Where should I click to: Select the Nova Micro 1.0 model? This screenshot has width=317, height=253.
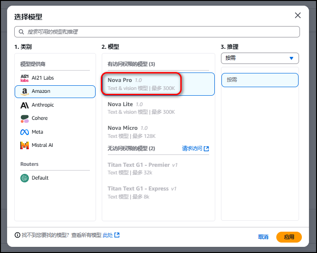[x=158, y=132]
